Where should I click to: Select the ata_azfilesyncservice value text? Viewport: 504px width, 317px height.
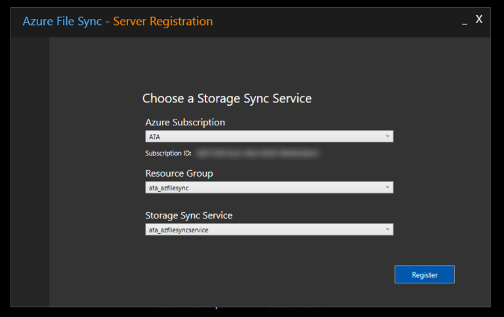178,230
